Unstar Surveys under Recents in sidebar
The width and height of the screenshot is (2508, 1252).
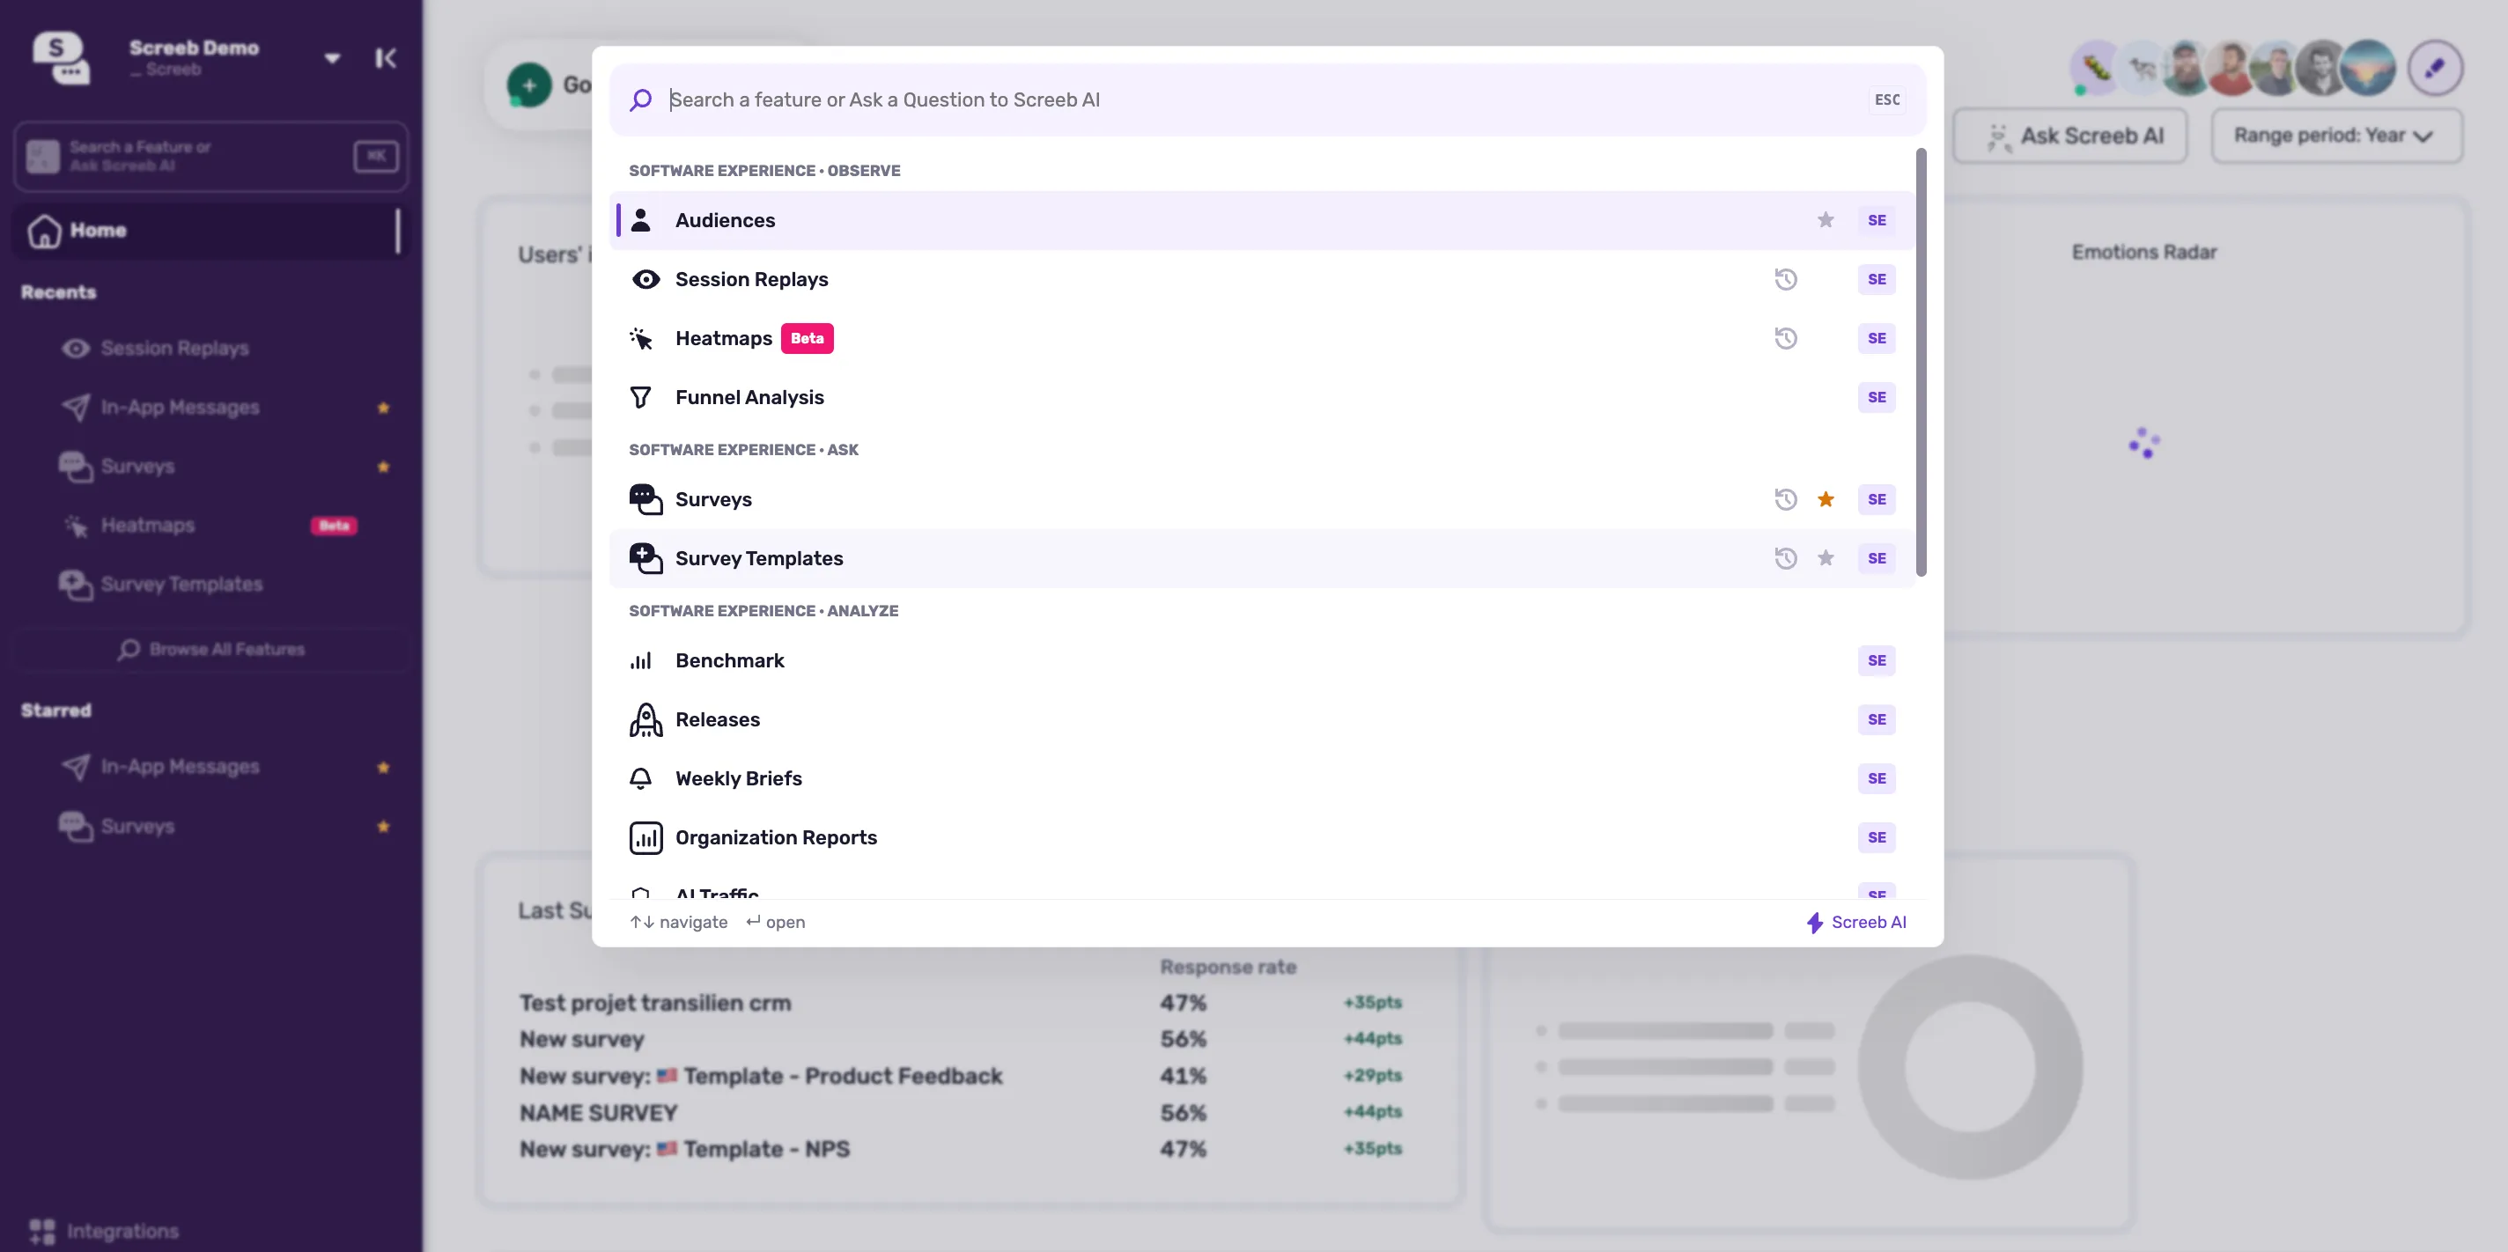point(384,468)
